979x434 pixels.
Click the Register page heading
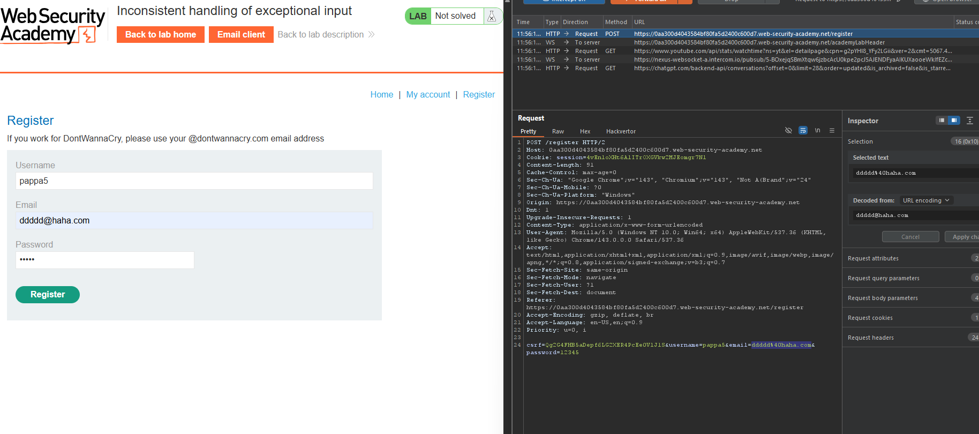click(31, 121)
